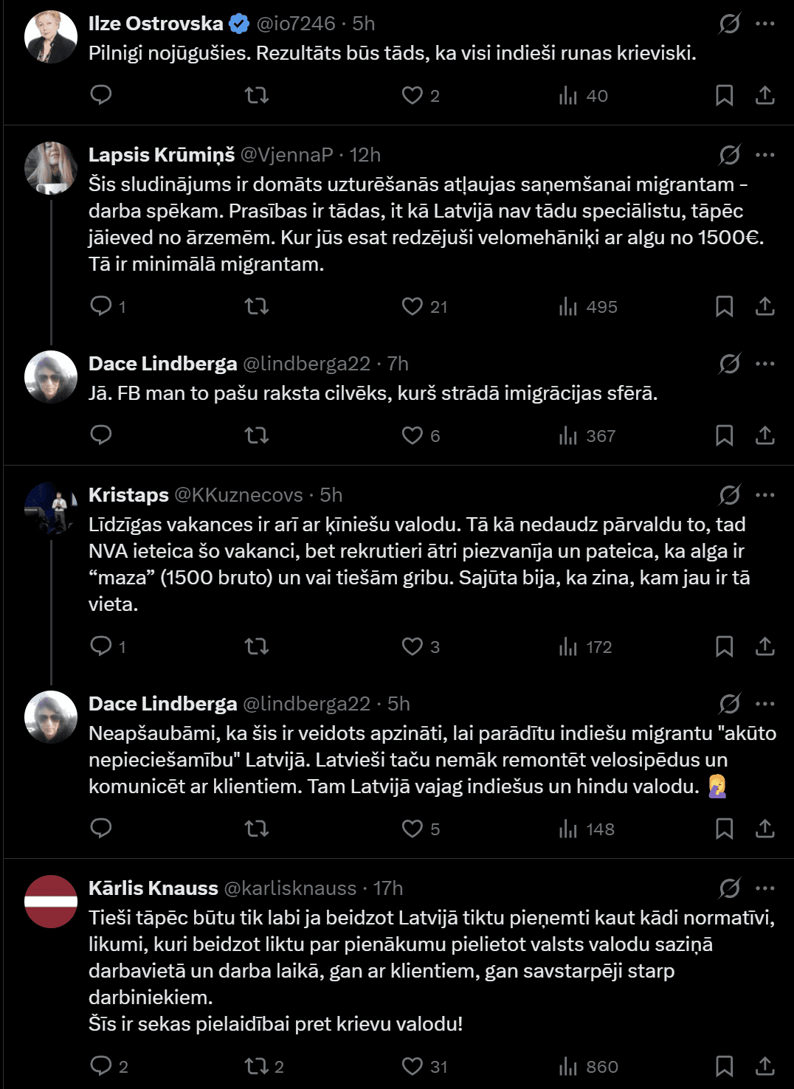Image resolution: width=794 pixels, height=1089 pixels.
Task: Open Lapsis Krūmiņš's profile avatar
Action: point(51,168)
